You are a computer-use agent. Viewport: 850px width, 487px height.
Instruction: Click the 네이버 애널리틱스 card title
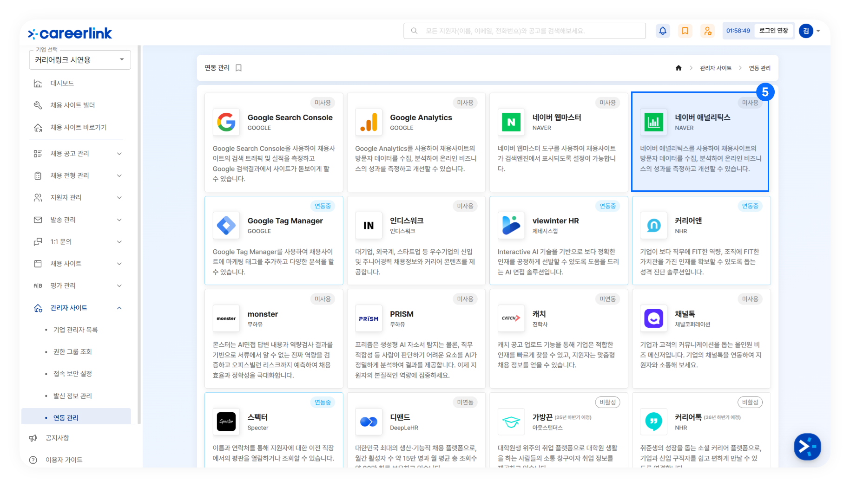[703, 117]
